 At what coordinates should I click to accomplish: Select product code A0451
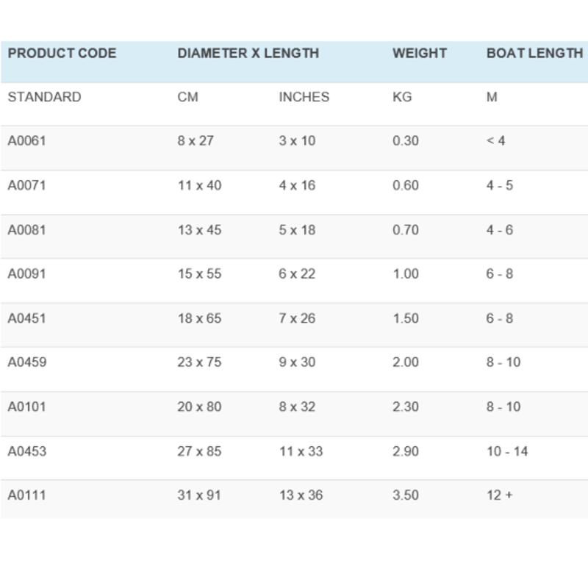click(26, 318)
